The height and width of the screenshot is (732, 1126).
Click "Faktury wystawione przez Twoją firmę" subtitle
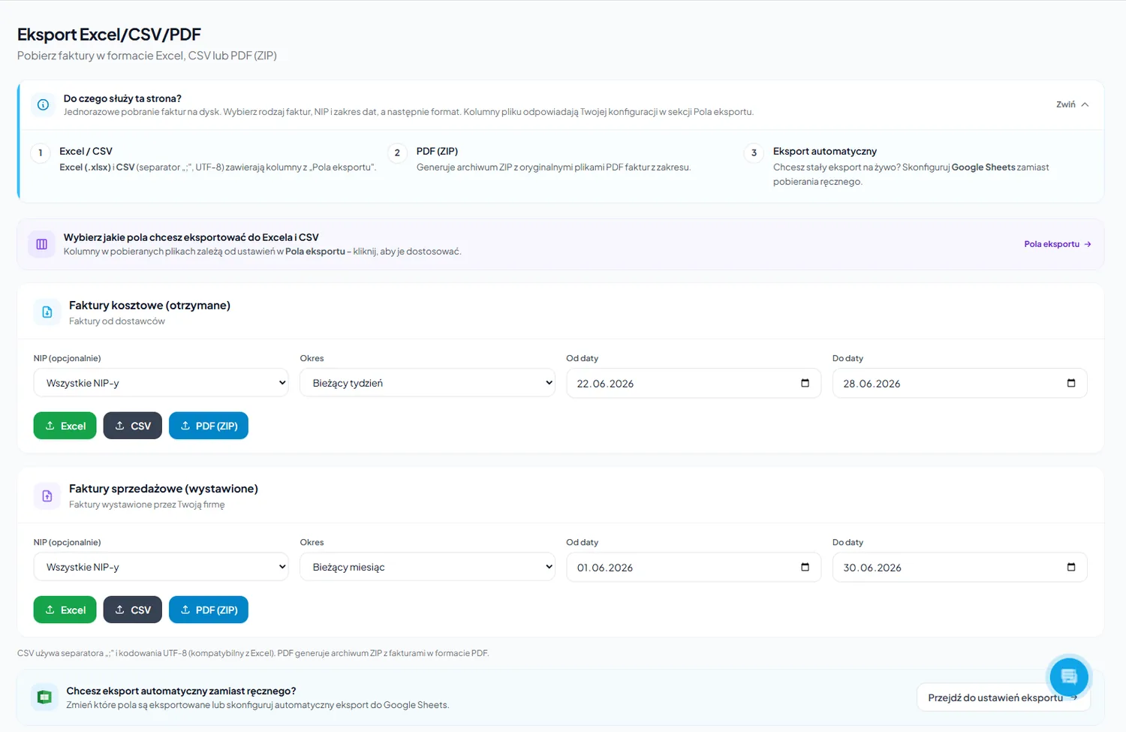point(147,505)
